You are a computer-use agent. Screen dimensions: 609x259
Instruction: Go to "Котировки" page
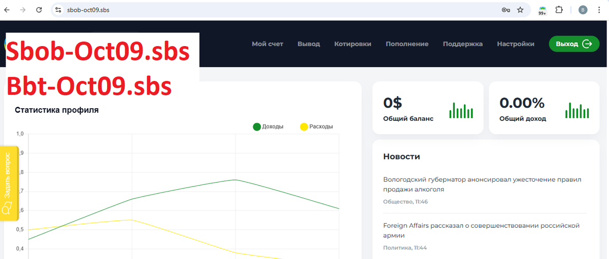click(x=353, y=44)
